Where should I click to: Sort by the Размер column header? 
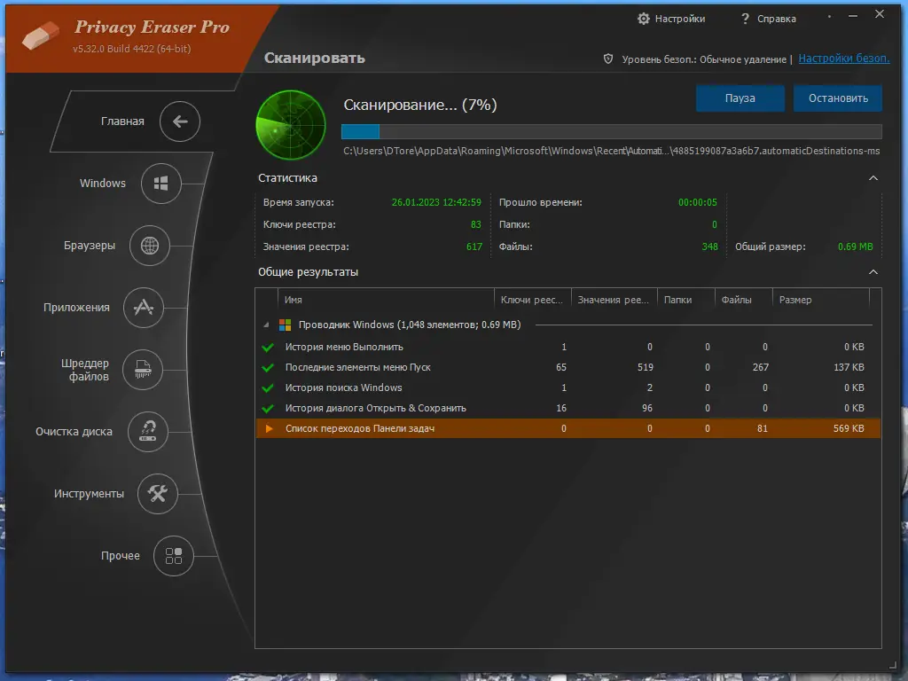coord(821,300)
